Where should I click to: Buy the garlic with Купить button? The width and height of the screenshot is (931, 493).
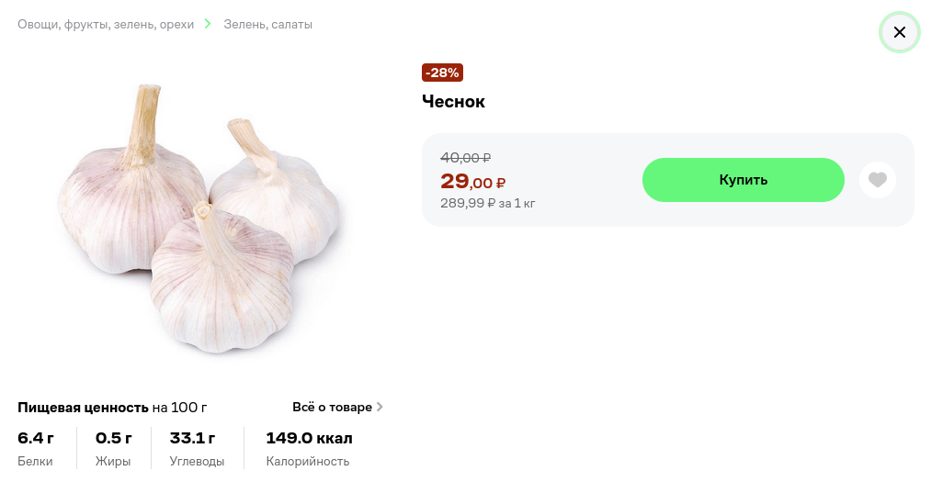tap(743, 180)
